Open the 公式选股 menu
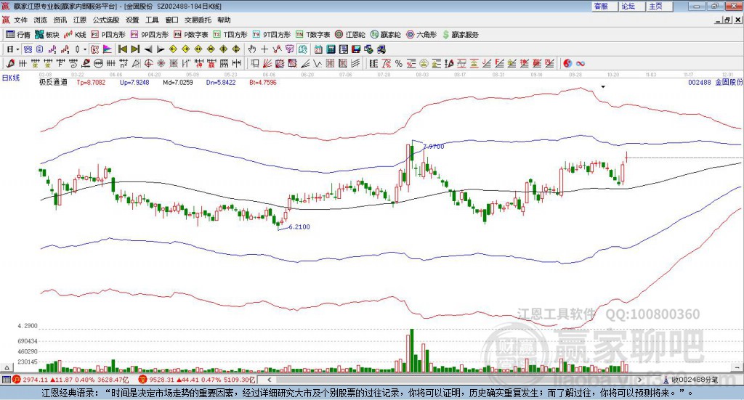This screenshot has height=400, width=744. pos(106,20)
